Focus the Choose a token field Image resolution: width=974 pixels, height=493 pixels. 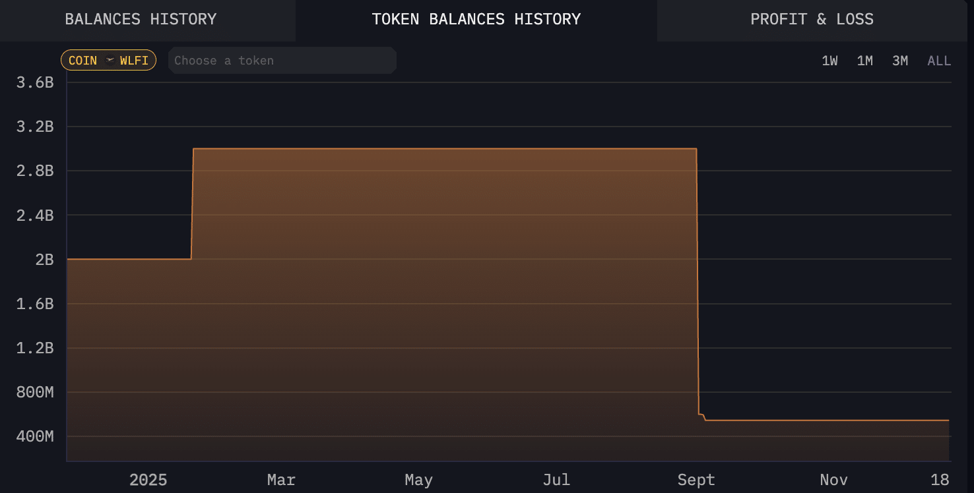282,61
